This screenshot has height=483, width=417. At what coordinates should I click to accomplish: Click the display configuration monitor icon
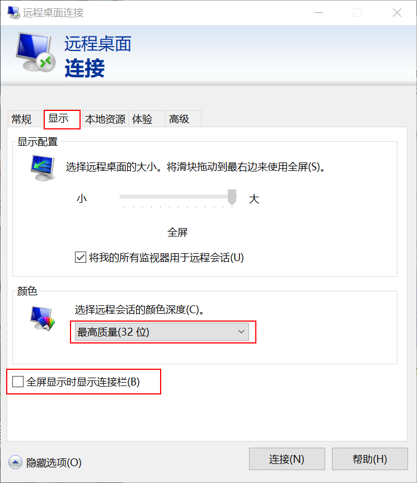43,168
